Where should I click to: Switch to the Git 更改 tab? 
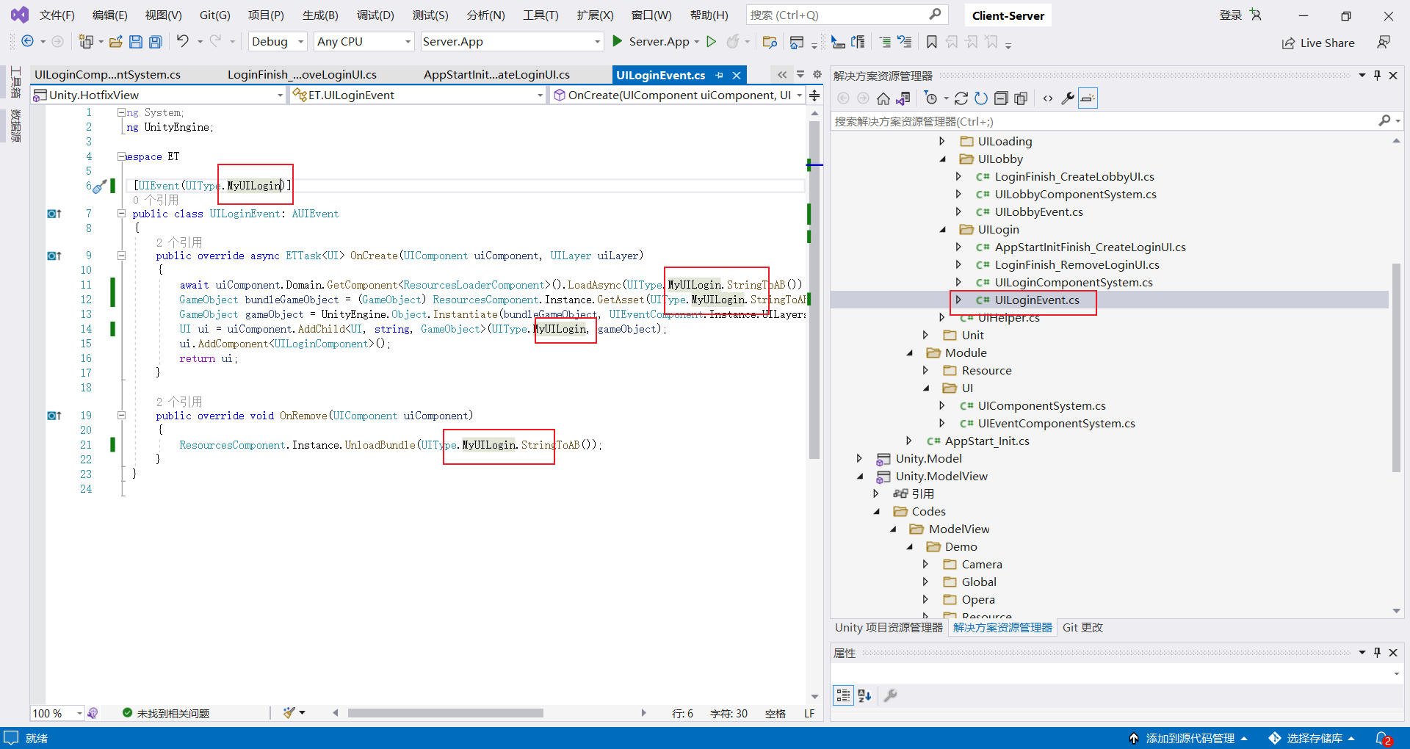1082,627
